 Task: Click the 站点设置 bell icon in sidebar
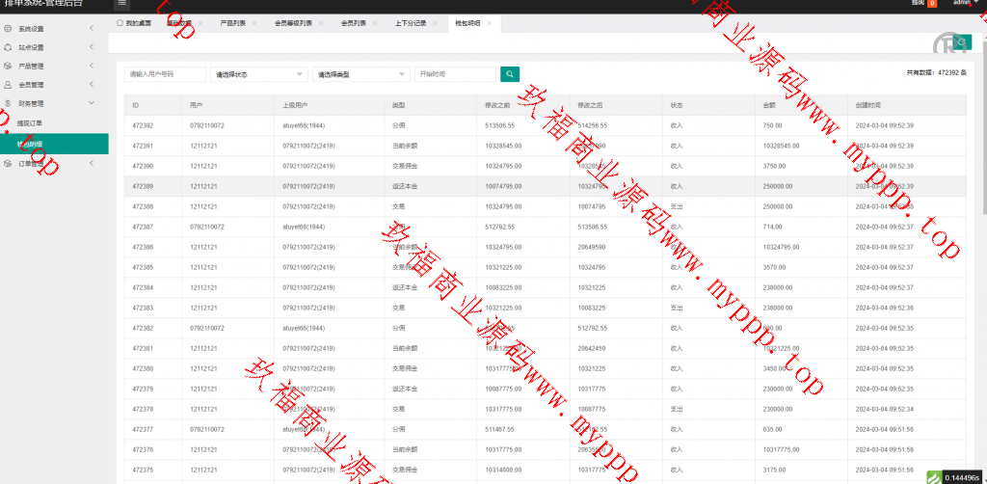pyautogui.click(x=8, y=47)
